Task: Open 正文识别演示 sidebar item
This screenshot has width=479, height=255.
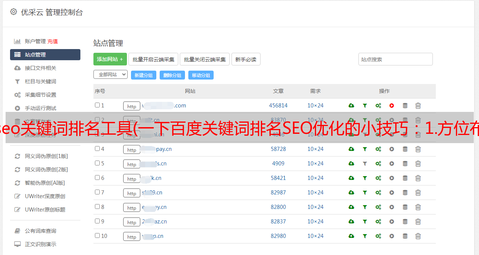Action: [41, 244]
